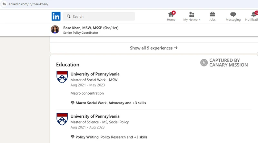Open Policy Writing, Policy Research and +3 skills
Image resolution: width=258 pixels, height=143 pixels.
pos(111,137)
